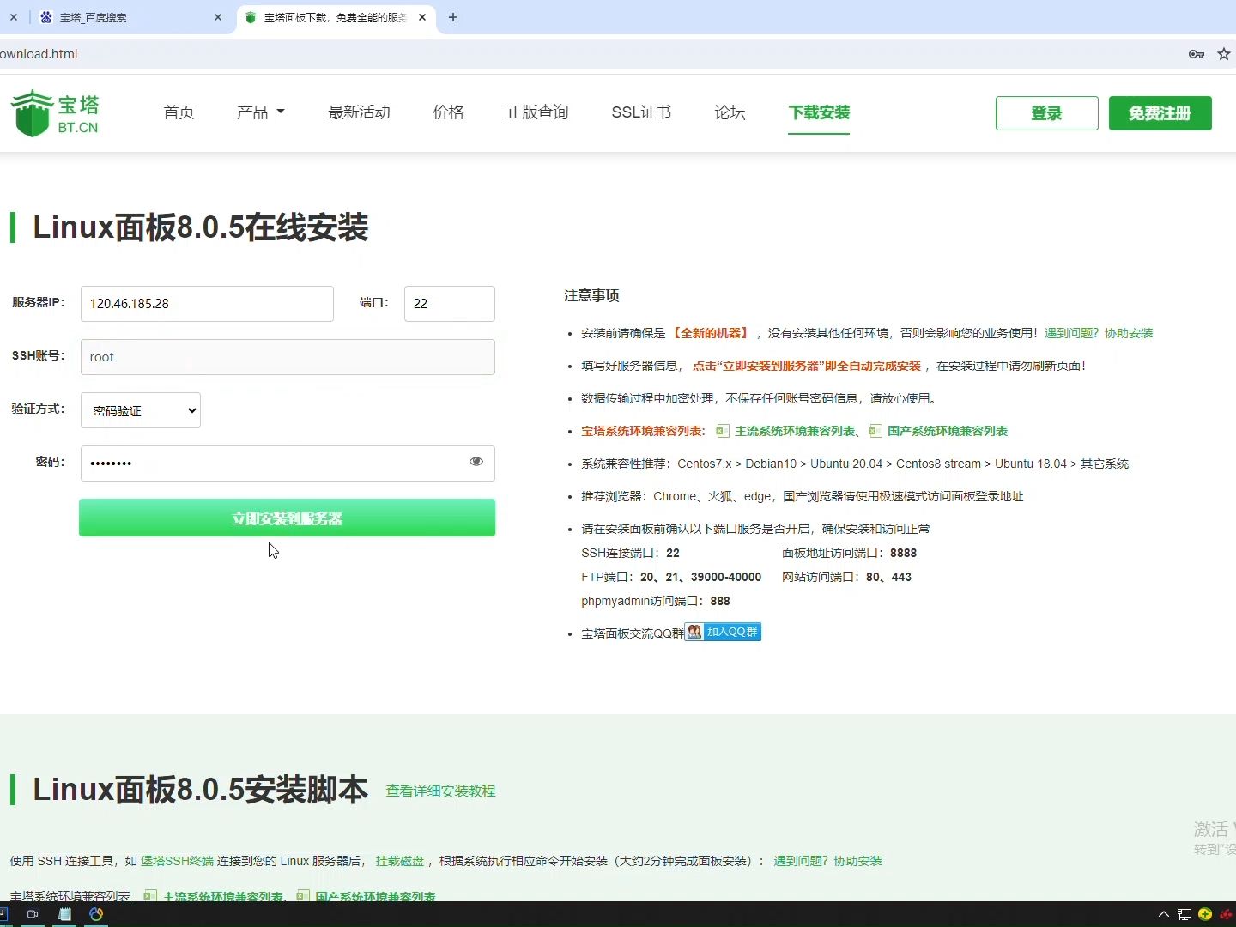The image size is (1236, 927).
Task: Open the notepad app in taskbar
Action: point(64,914)
